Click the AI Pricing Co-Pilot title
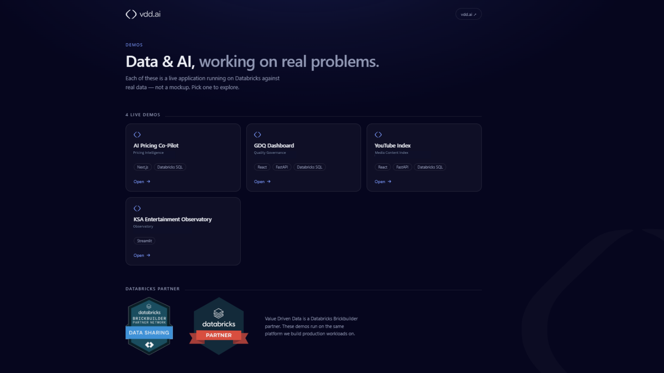664x373 pixels. coord(156,145)
